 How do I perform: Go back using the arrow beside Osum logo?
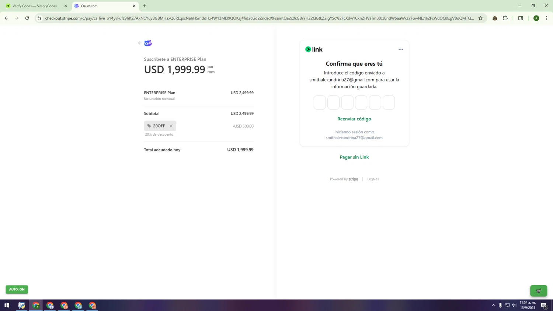(140, 43)
